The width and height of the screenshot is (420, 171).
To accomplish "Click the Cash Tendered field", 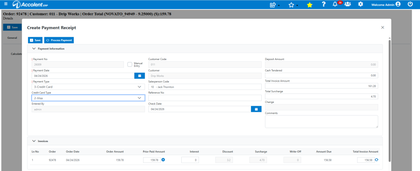I will coord(322,76).
